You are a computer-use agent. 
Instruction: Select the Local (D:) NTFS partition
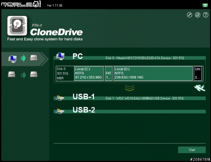(153, 73)
